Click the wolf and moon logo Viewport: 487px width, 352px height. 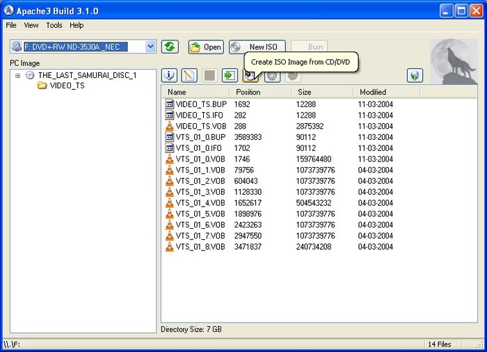click(x=454, y=61)
